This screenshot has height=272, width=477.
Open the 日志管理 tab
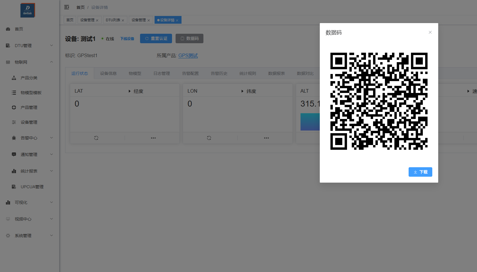[162, 73]
